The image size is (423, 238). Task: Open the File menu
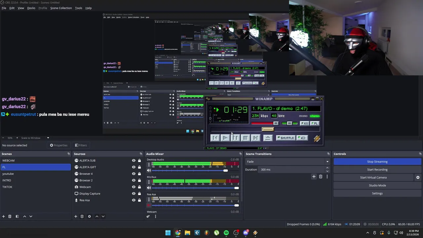coord(4,8)
